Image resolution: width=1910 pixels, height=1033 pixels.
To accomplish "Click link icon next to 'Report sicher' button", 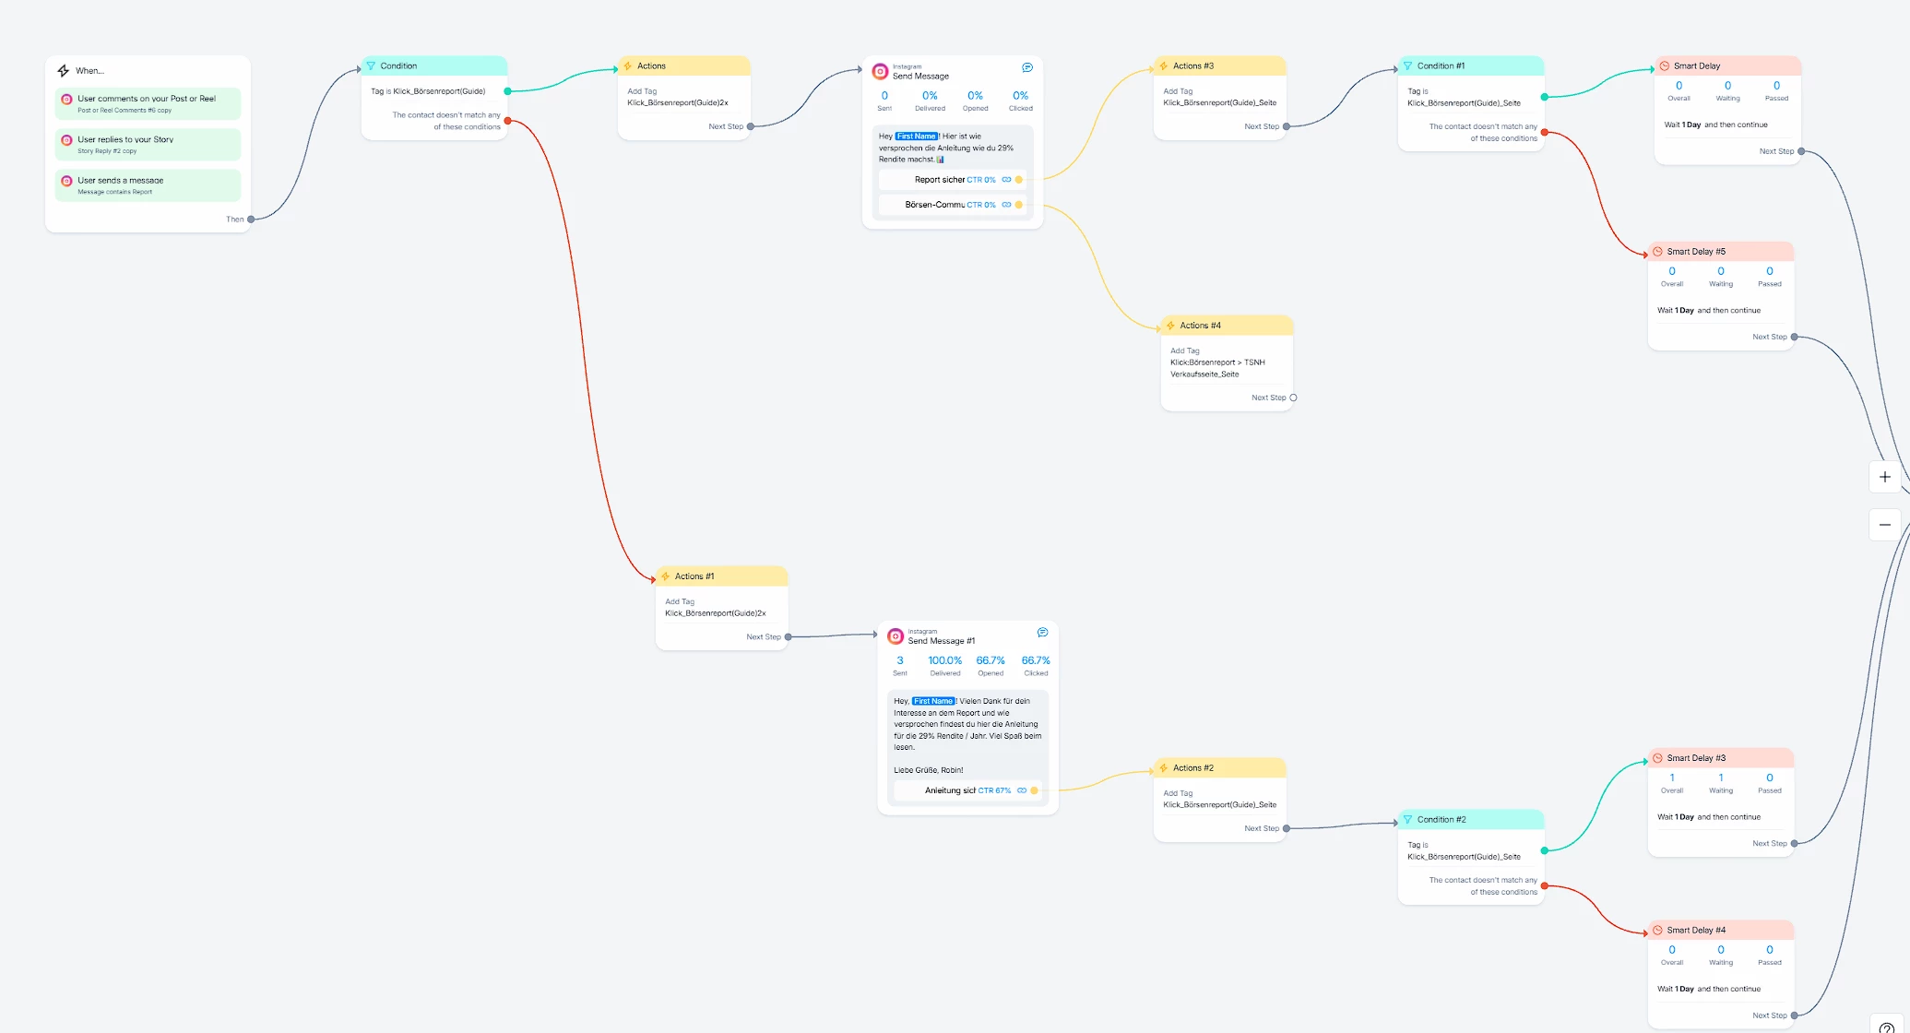I will (x=1006, y=180).
